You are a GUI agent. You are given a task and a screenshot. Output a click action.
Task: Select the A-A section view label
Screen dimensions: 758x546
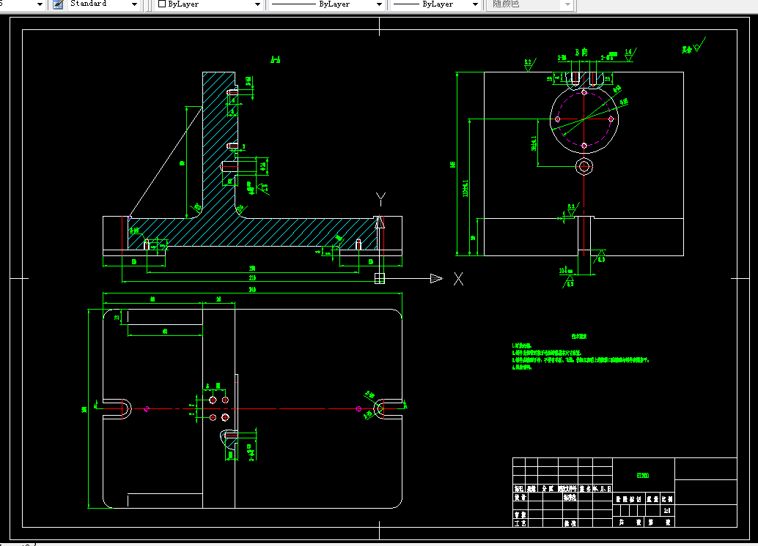click(x=275, y=60)
